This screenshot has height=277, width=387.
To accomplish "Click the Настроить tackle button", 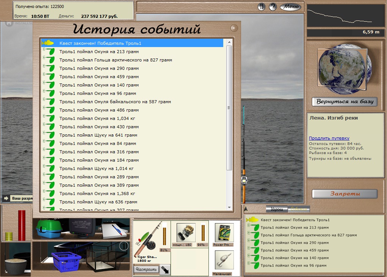I will (146, 269).
